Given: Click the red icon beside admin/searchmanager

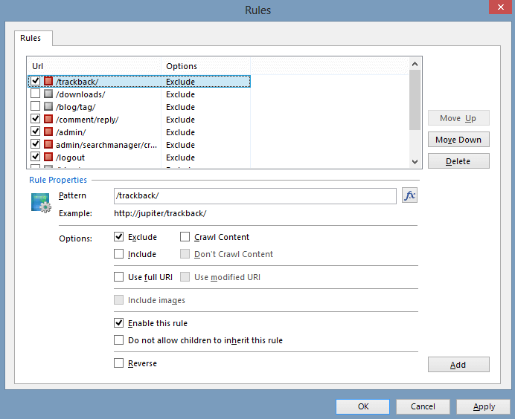Looking at the screenshot, I should pyautogui.click(x=48, y=144).
